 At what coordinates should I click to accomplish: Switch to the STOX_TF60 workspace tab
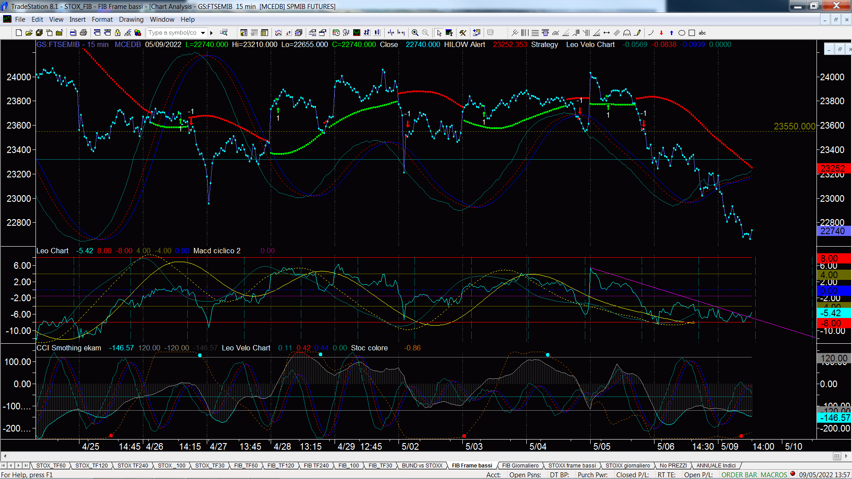pyautogui.click(x=51, y=466)
